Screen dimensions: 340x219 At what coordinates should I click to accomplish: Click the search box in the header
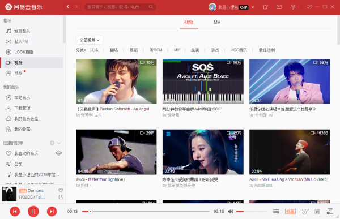click(120, 7)
